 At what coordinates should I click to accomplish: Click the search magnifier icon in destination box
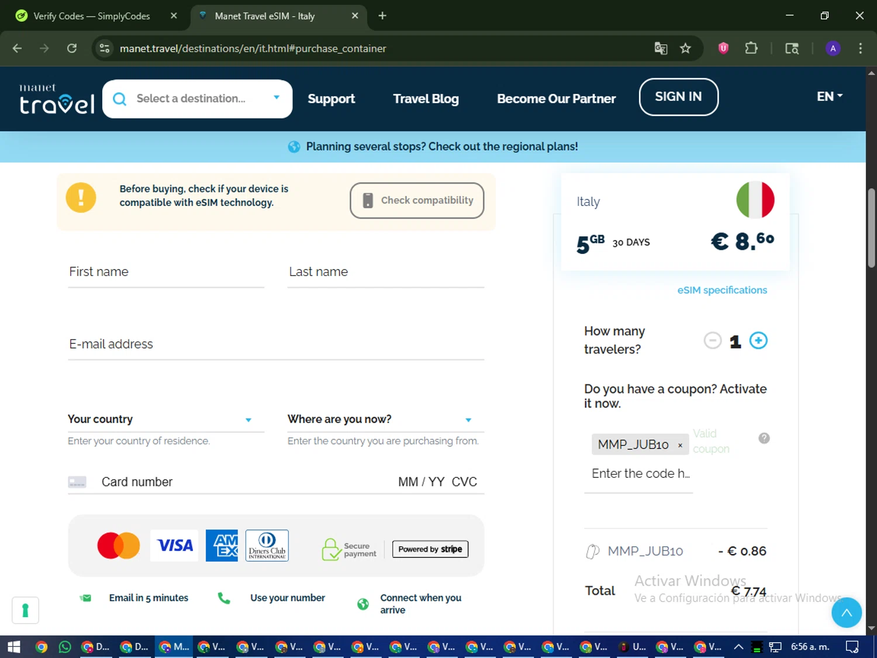click(120, 98)
